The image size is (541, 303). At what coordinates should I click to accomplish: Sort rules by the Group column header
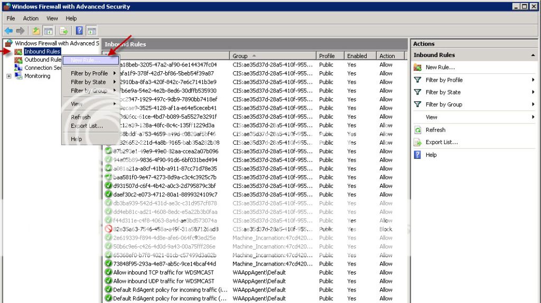tap(272, 56)
